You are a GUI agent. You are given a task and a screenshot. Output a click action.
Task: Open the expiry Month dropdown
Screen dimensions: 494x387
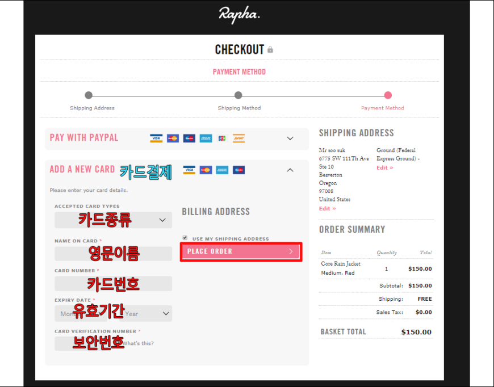[x=80, y=313]
